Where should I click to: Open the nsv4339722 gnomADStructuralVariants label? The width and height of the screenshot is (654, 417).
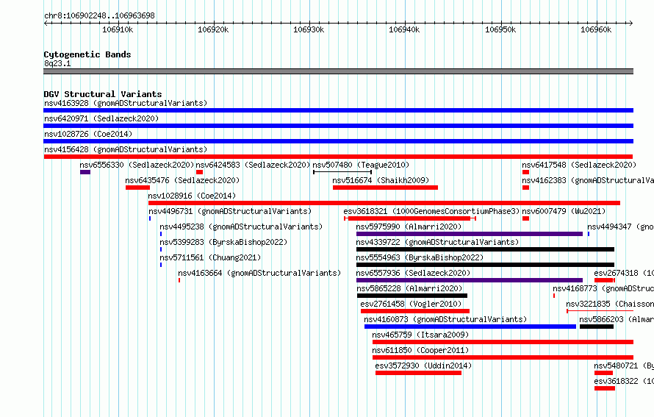pos(437,242)
